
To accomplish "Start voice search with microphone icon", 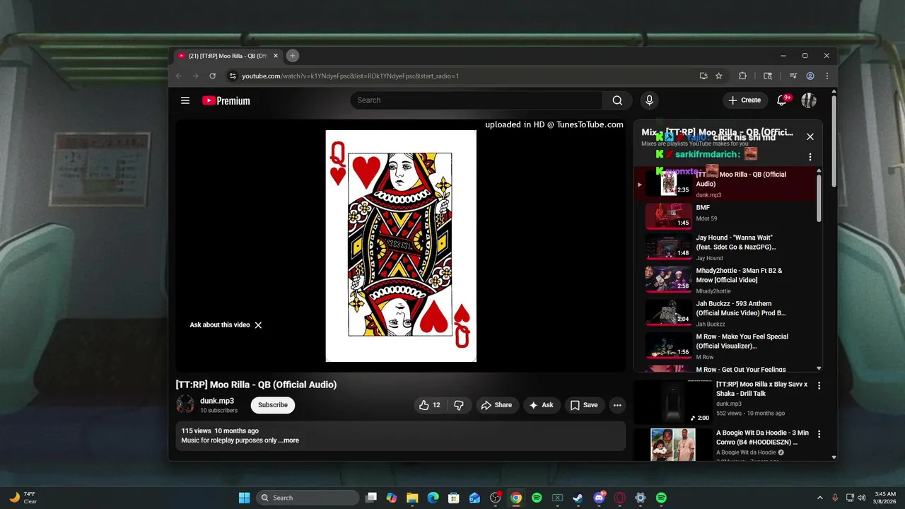I will point(649,100).
